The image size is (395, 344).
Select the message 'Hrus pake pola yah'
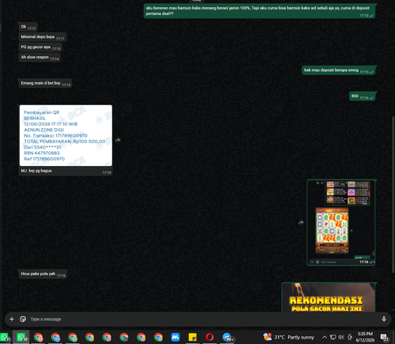[x=43, y=274]
